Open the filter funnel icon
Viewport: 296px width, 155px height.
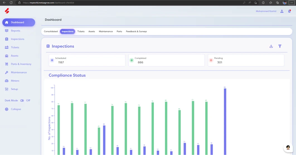[280, 46]
